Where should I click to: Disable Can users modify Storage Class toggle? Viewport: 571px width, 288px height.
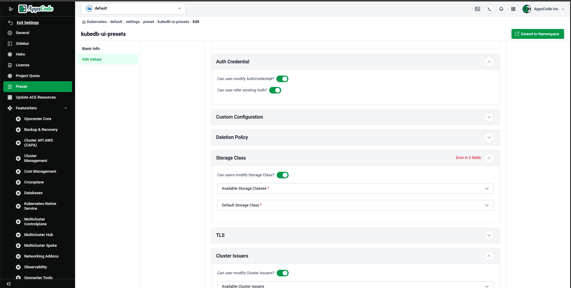point(282,175)
